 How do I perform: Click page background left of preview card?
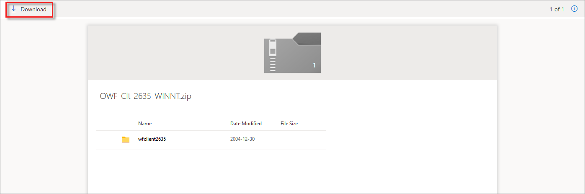point(44,105)
